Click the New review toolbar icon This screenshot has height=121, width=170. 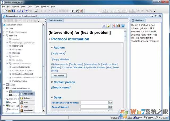click(x=6, y=11)
